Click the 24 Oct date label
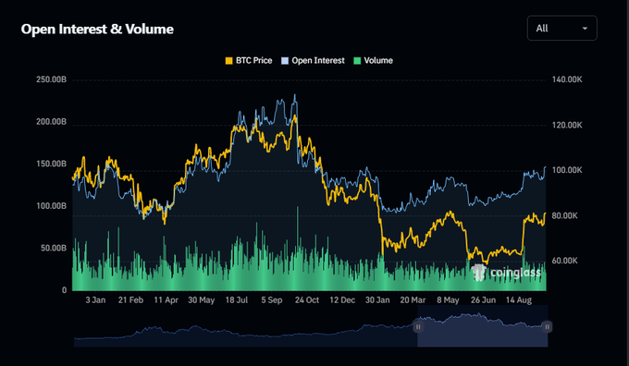Viewport: 629px width, 366px height. click(x=307, y=299)
